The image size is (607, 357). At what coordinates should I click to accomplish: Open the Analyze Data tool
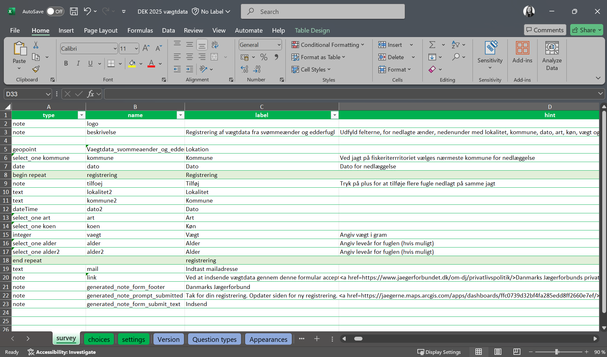point(552,56)
